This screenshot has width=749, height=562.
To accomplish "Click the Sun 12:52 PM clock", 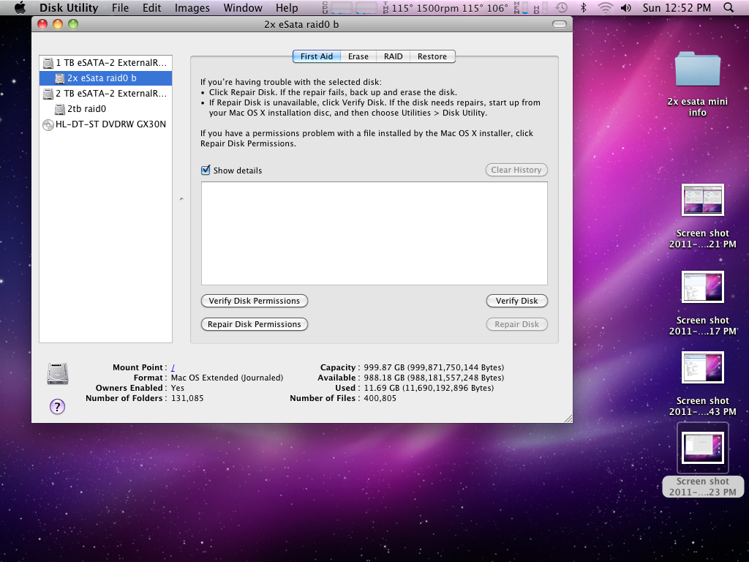I will click(677, 7).
